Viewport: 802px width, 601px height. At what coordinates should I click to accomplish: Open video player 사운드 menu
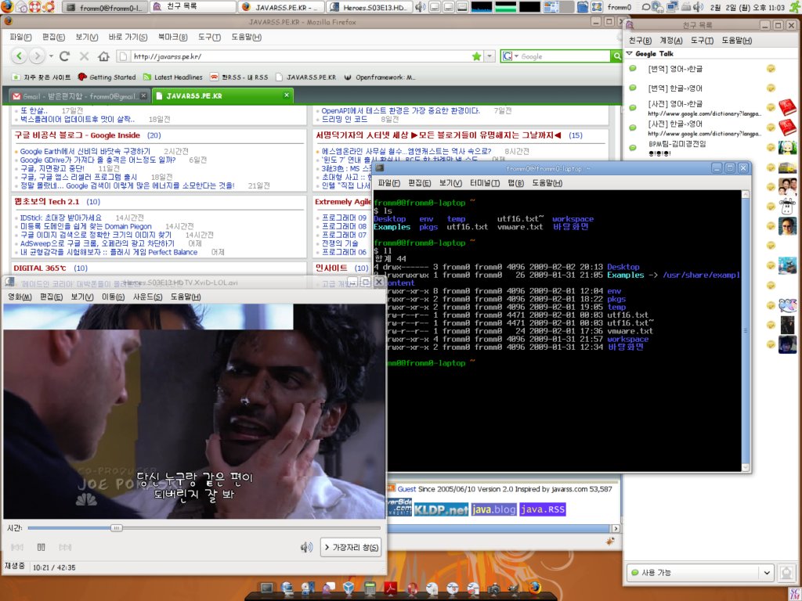pos(148,297)
